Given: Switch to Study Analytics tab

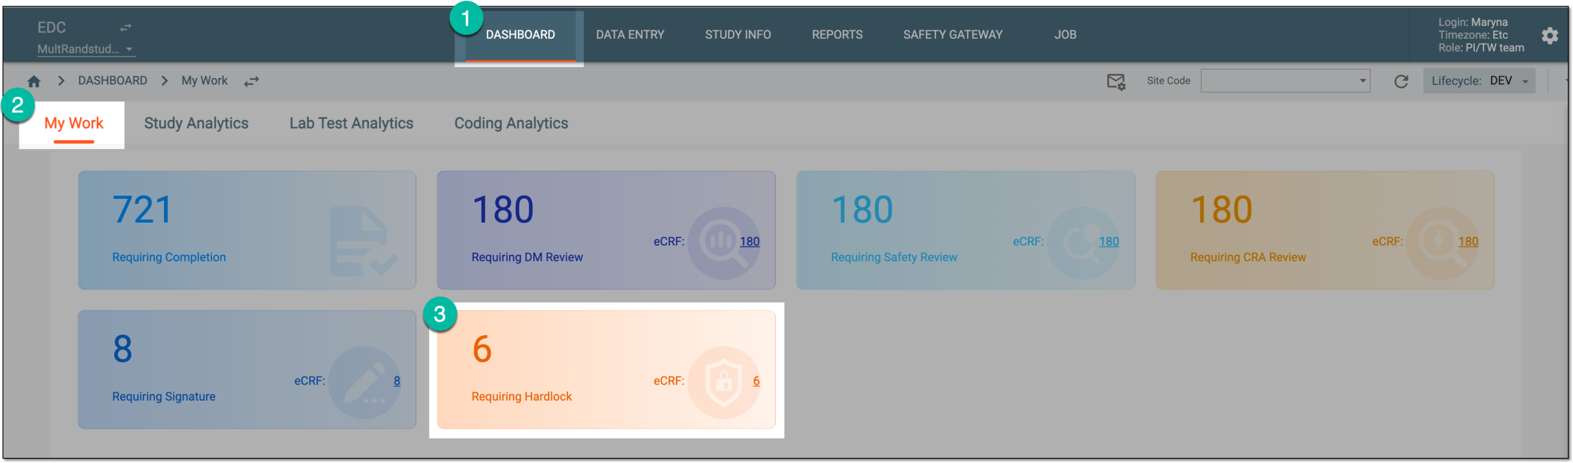Looking at the screenshot, I should tap(196, 123).
